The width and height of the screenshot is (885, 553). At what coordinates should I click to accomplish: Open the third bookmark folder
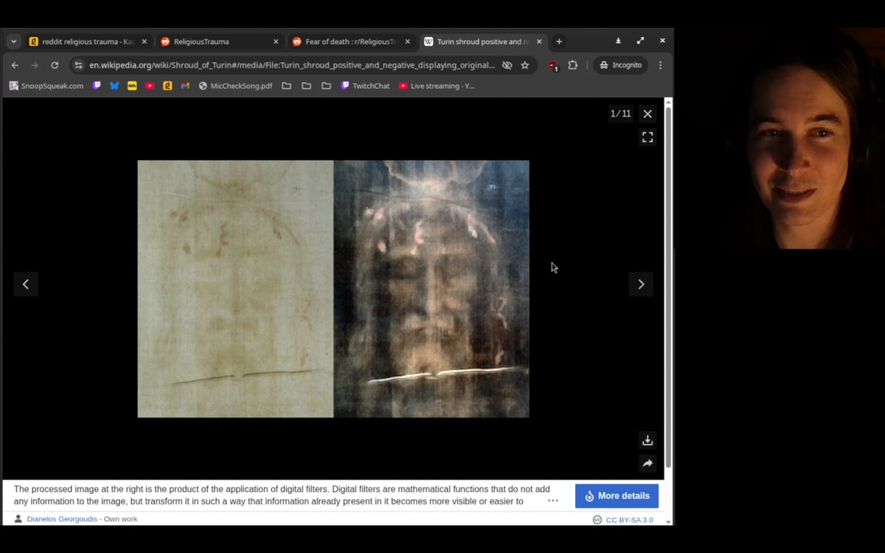pyautogui.click(x=326, y=86)
